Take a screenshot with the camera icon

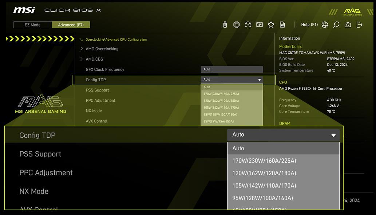pos(348,25)
